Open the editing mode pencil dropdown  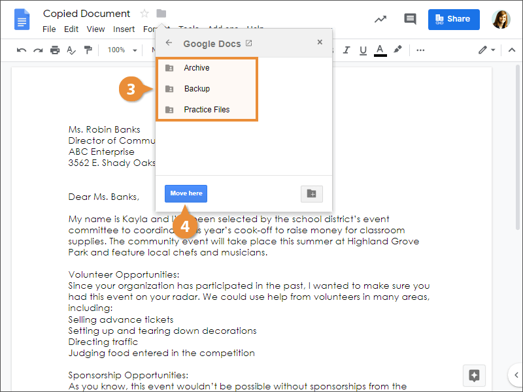[486, 50]
